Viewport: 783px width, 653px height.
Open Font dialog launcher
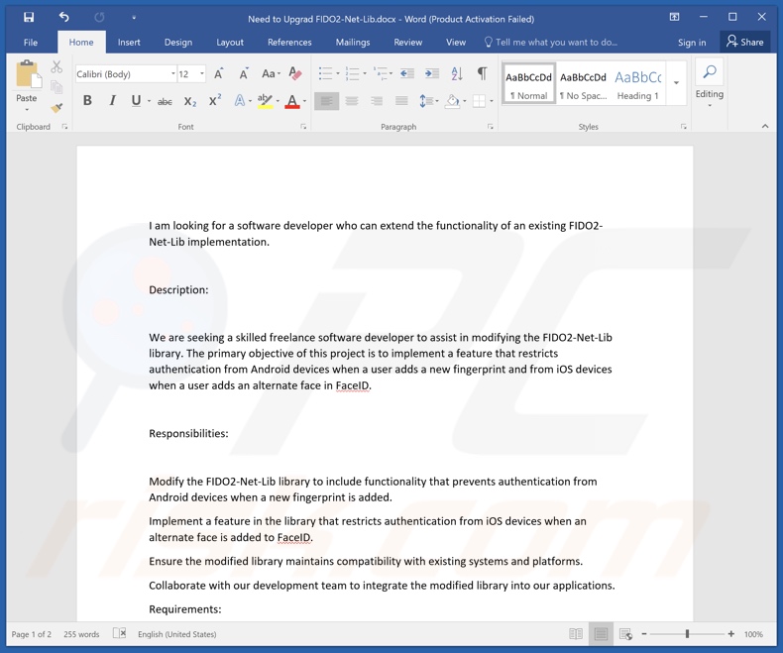click(303, 127)
